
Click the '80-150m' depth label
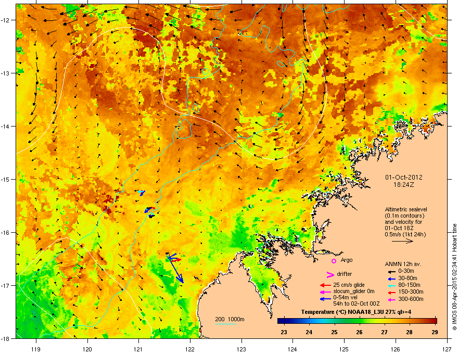coord(409,285)
